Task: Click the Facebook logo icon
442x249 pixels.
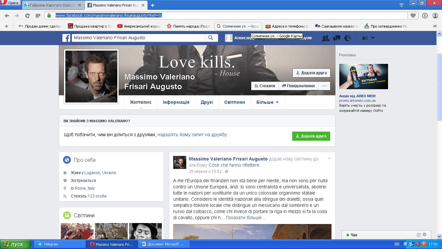Action: [x=66, y=38]
